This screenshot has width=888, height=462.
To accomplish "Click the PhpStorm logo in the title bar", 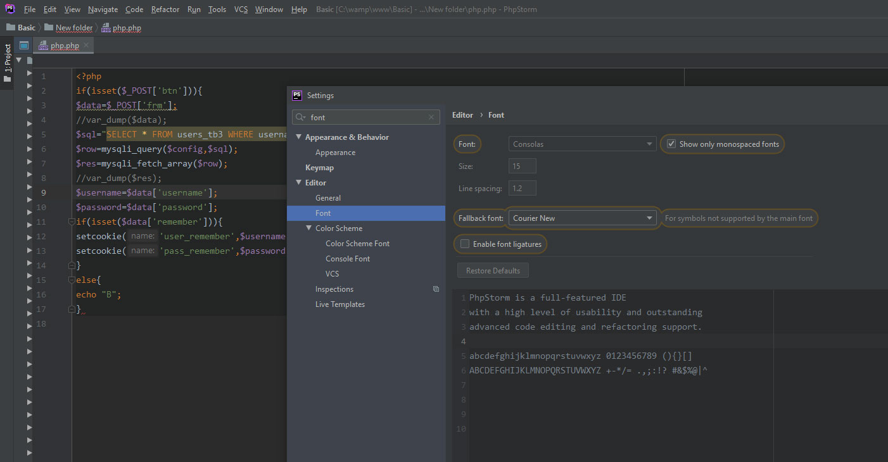I will pos(10,9).
